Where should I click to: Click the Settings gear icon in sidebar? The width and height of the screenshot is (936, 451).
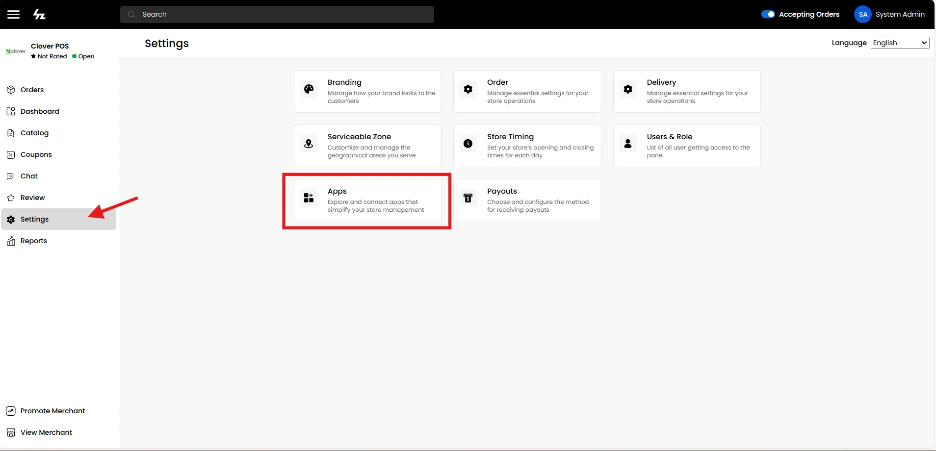pos(11,219)
